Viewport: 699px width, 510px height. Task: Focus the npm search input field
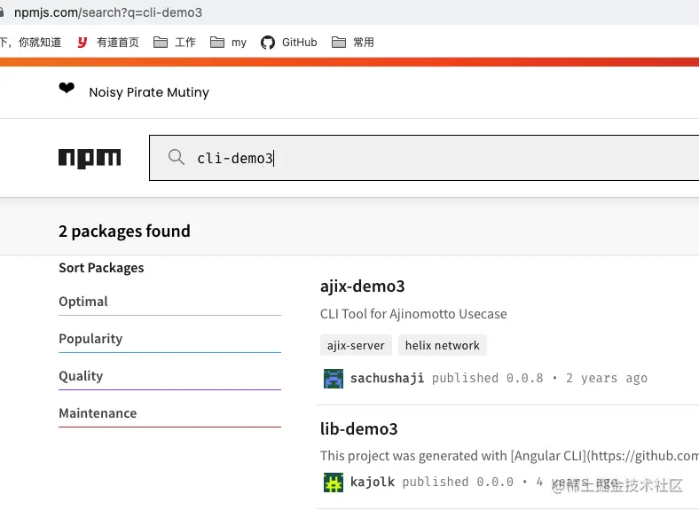pos(424,158)
